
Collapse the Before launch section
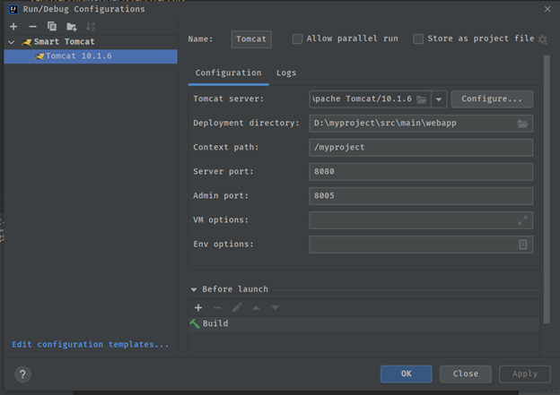tap(194, 289)
